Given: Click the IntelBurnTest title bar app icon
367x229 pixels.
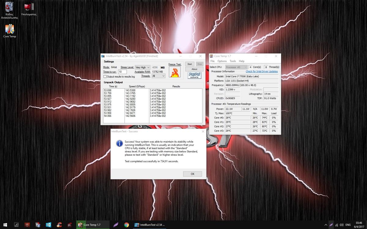Looking at the screenshot, I should click(x=103, y=56).
